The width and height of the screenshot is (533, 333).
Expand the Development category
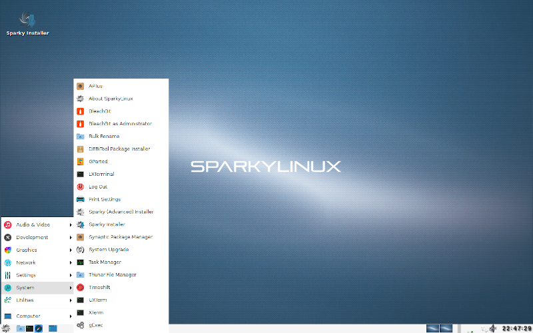coord(37,237)
